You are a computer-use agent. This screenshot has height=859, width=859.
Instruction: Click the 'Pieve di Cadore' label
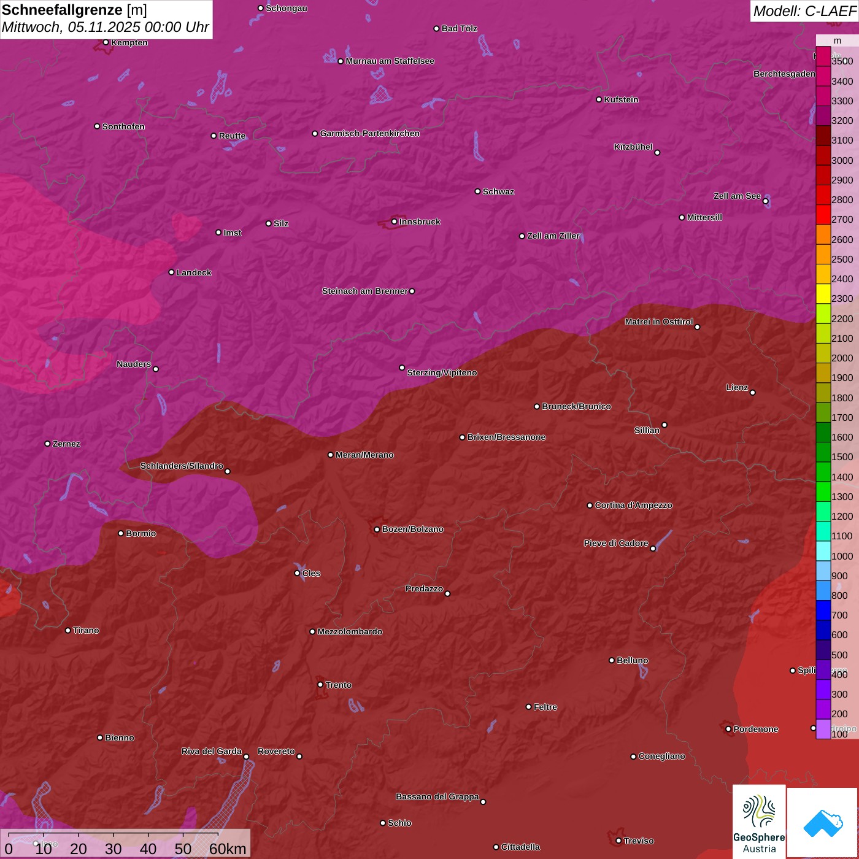(x=616, y=543)
